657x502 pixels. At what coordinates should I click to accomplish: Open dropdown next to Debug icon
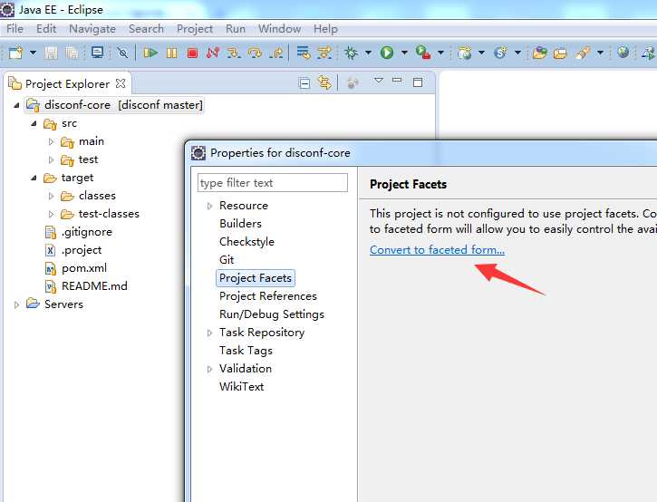coord(368,53)
